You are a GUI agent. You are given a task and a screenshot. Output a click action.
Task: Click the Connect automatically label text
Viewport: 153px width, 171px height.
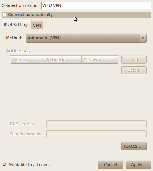coord(30,15)
